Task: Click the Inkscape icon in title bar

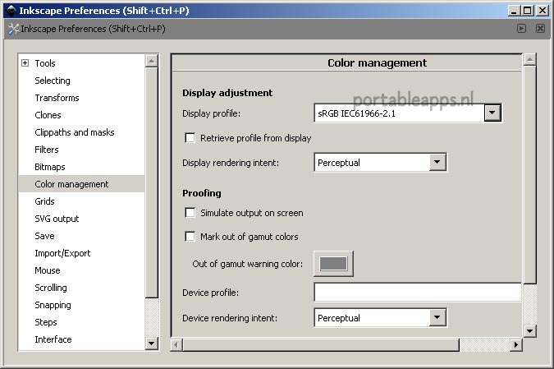Action: (11, 11)
